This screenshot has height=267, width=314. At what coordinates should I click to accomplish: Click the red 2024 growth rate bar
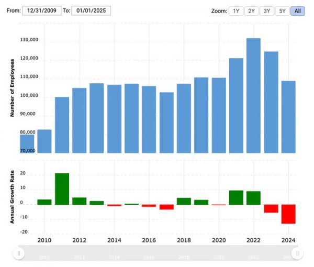point(288,214)
